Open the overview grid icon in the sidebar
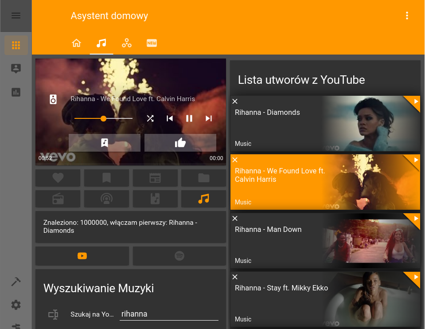Viewport: 425px width, 329px height. pyautogui.click(x=16, y=45)
